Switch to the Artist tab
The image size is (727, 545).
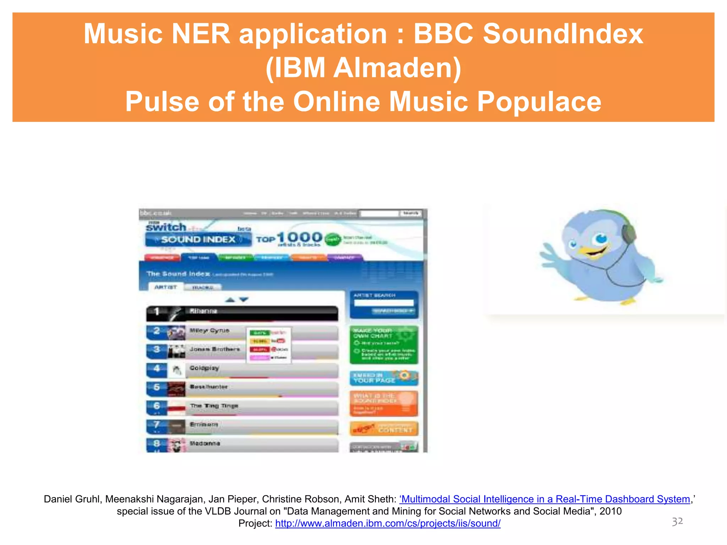165,287
